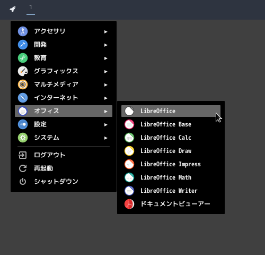Open the グラフィックス menu category
265x255 pixels.
[x=64, y=71]
